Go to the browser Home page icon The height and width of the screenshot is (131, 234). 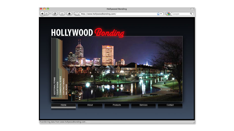69,14
